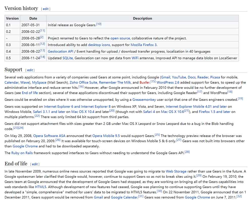Image resolution: width=250 pixels, height=200 pixels.
Task: Open Internet Explorer 6 and 8 link
Action: click(x=77, y=107)
